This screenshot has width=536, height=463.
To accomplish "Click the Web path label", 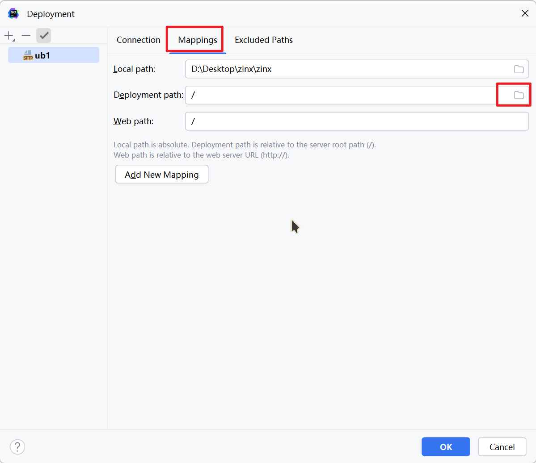I will (133, 121).
